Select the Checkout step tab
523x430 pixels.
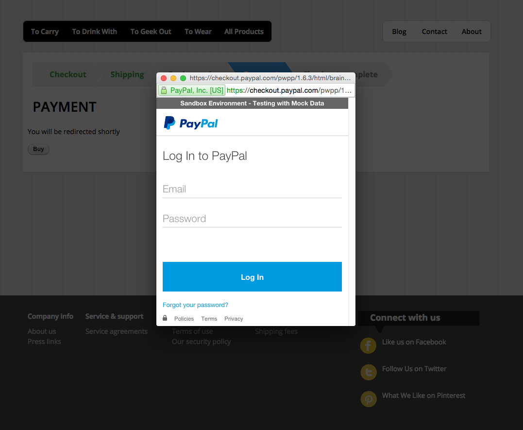[x=67, y=74]
